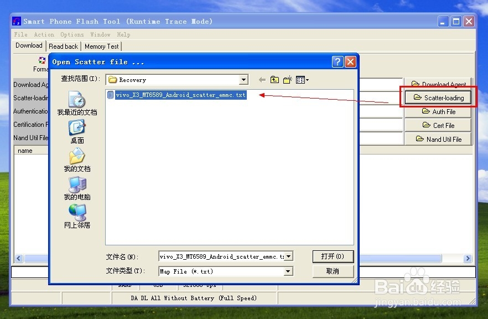Open My Documents (我的文档) shortcut
The height and width of the screenshot is (319, 488).
coord(77,160)
